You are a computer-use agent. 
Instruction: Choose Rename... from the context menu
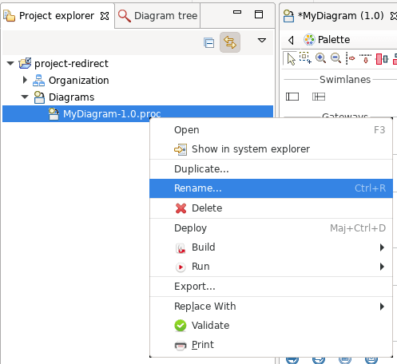271,188
